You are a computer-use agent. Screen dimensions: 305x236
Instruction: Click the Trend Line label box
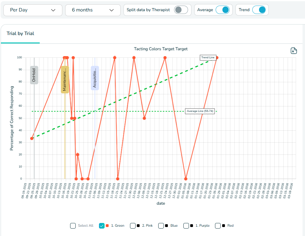click(208, 57)
